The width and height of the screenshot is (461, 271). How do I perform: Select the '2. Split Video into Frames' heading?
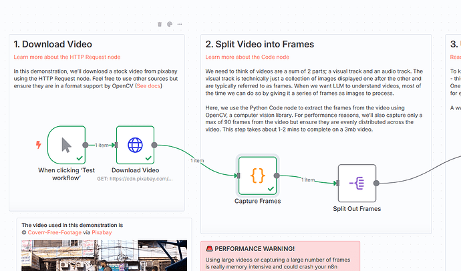click(260, 44)
